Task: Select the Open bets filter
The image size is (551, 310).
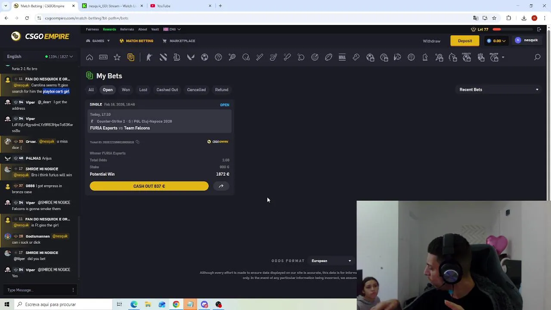Action: (108, 90)
